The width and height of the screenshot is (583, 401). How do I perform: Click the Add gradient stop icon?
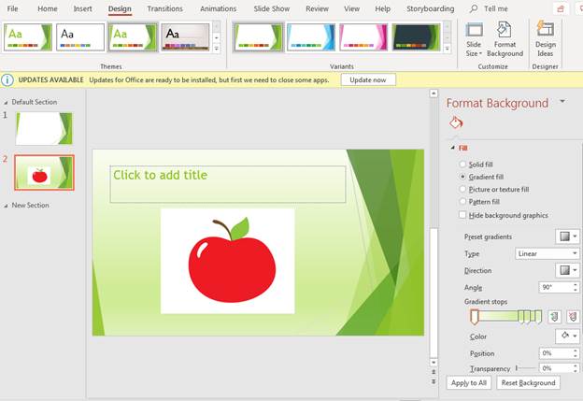(x=554, y=317)
